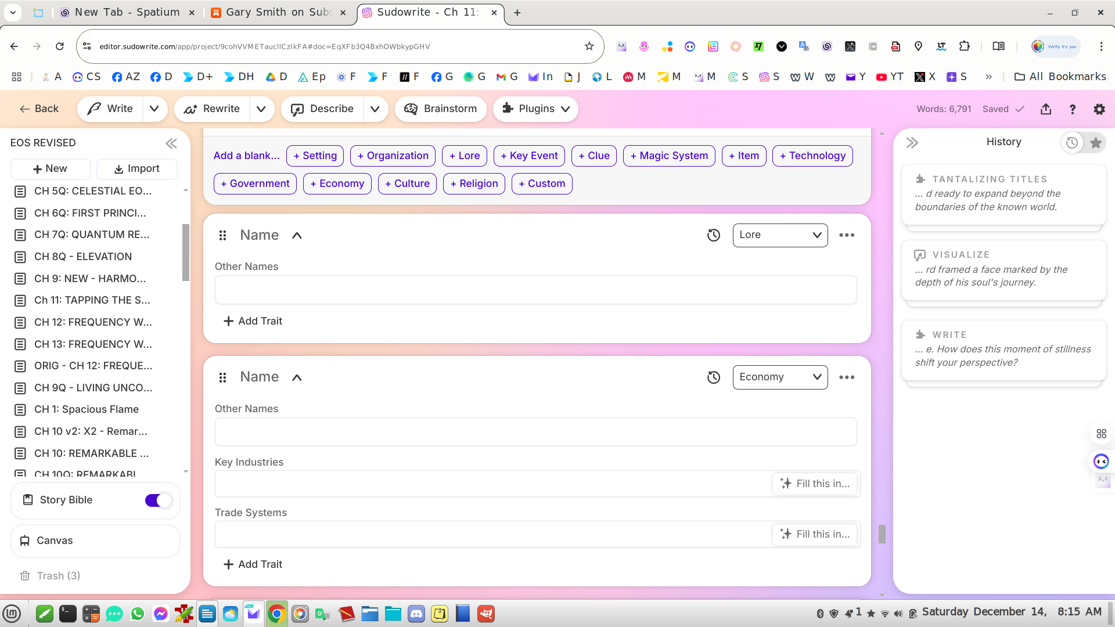Open the settings gear icon
The width and height of the screenshot is (1115, 627).
[x=1099, y=109]
